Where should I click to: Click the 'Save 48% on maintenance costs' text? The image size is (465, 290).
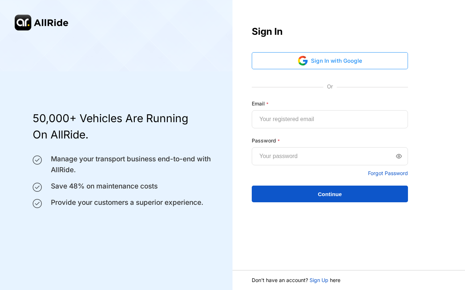point(104,186)
